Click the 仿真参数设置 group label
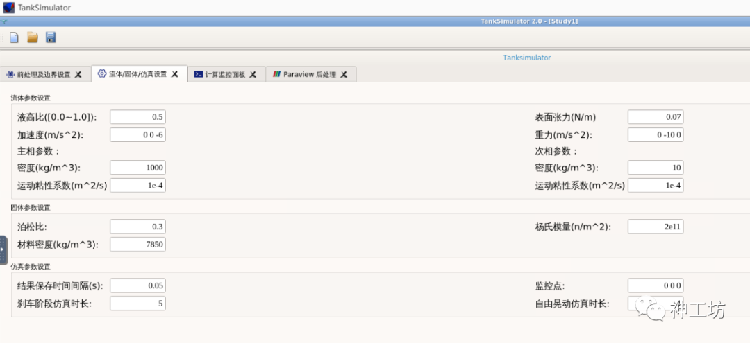The width and height of the screenshot is (750, 343). [31, 267]
